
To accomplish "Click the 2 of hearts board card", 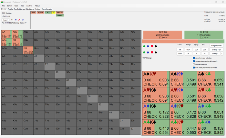I will (19, 20).
